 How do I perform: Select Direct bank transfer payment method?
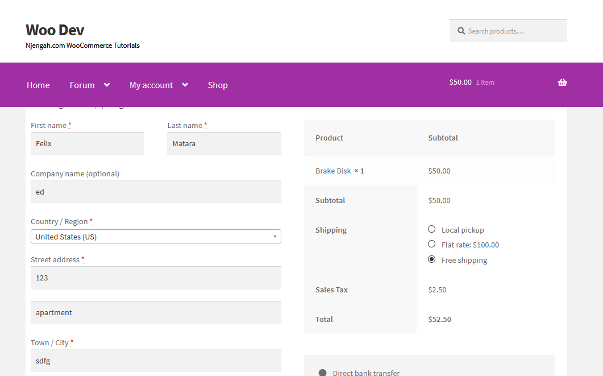[x=323, y=373]
